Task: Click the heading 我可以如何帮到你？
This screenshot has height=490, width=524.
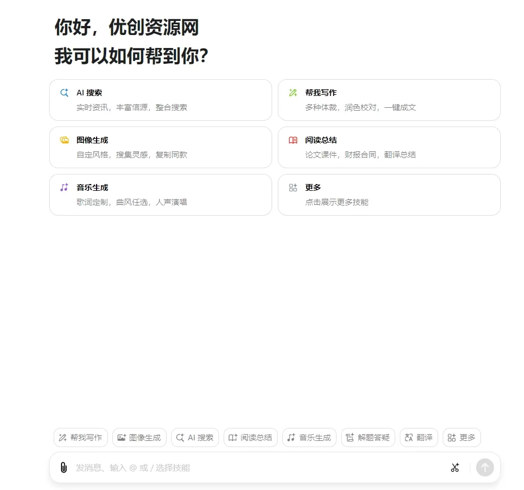Action: [132, 56]
